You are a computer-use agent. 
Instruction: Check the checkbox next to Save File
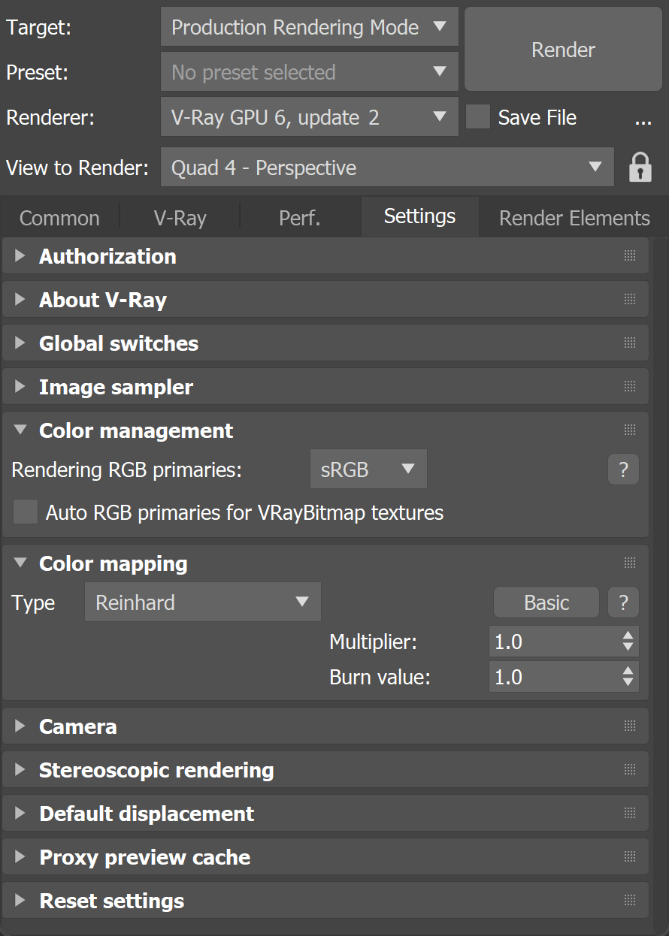point(478,117)
